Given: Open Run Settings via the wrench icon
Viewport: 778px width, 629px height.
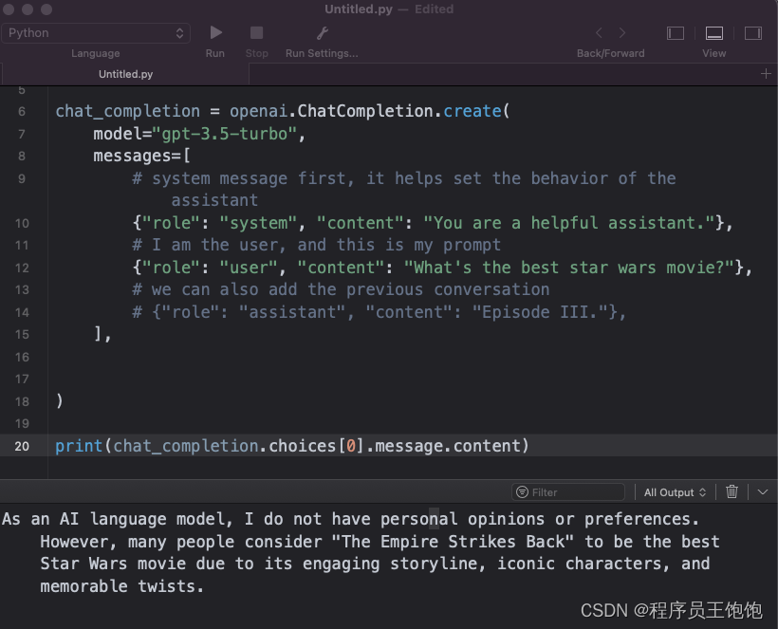Looking at the screenshot, I should 321,31.
